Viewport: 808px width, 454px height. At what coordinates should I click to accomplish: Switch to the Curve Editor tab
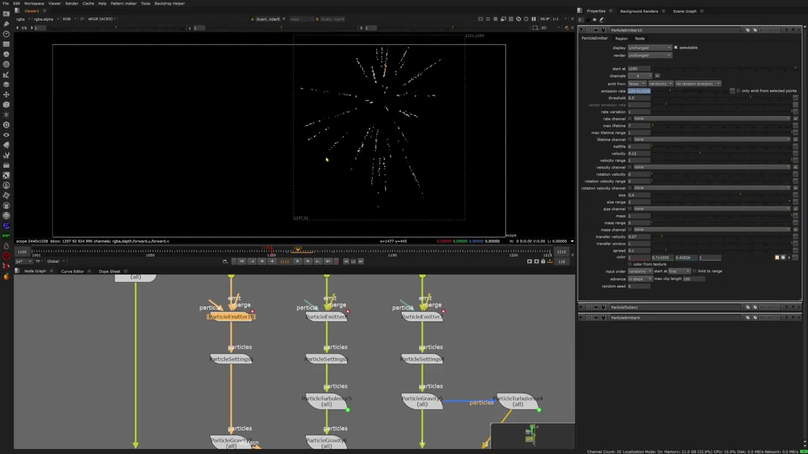click(x=73, y=271)
